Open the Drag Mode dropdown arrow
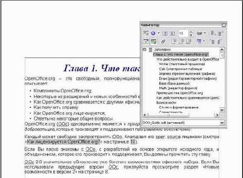Image resolution: width=243 pixels, height=178 pixels. tap(205, 33)
